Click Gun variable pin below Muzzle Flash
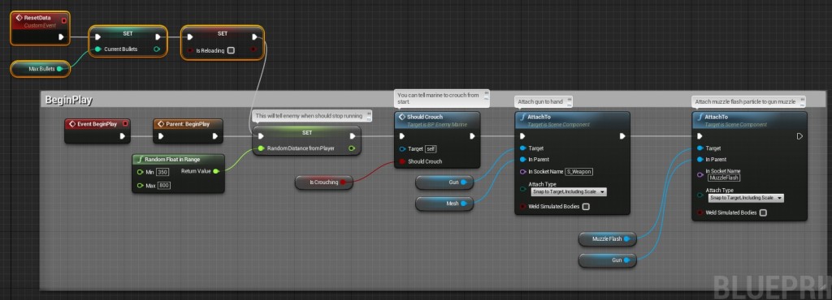The height and width of the screenshot is (300, 832). coord(626,260)
